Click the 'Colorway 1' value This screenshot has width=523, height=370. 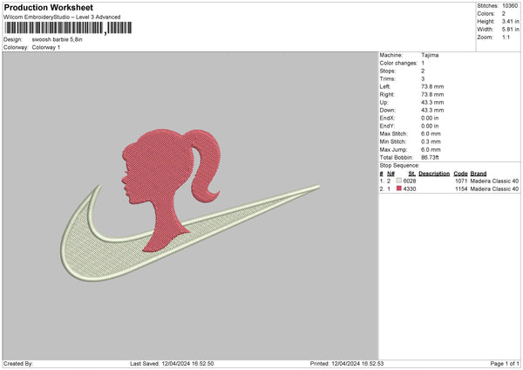point(46,47)
